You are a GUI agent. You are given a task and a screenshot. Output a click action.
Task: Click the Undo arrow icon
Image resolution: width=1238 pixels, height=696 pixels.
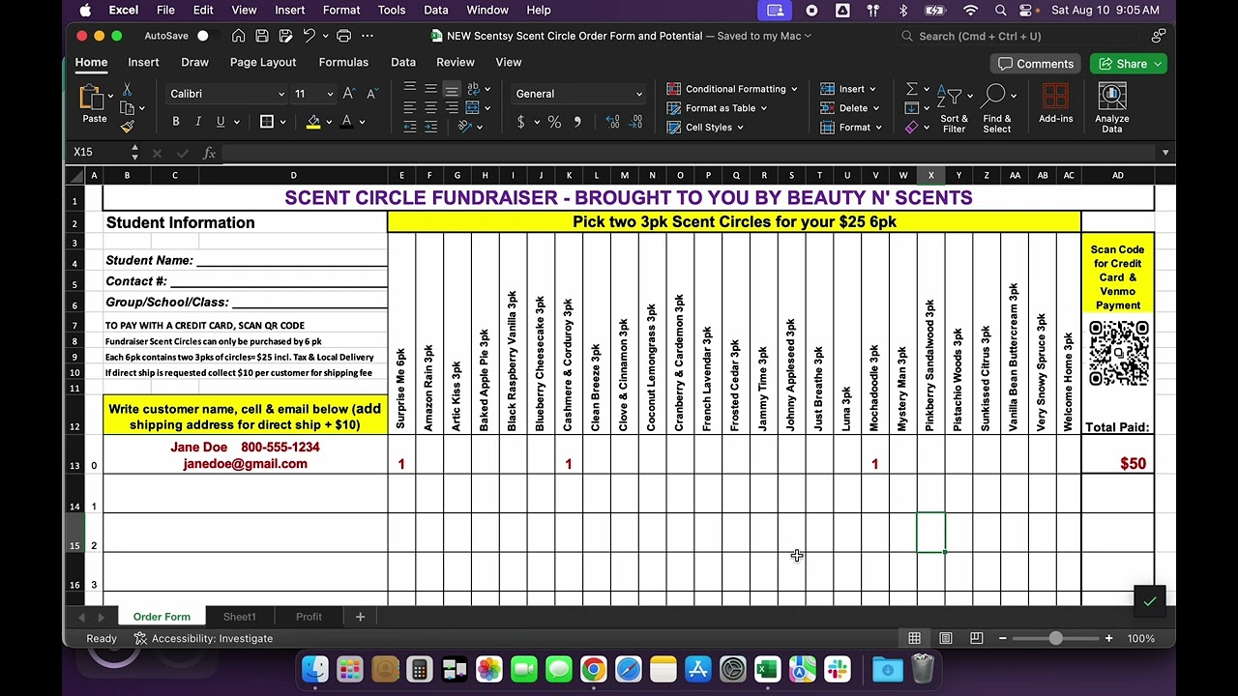click(309, 36)
